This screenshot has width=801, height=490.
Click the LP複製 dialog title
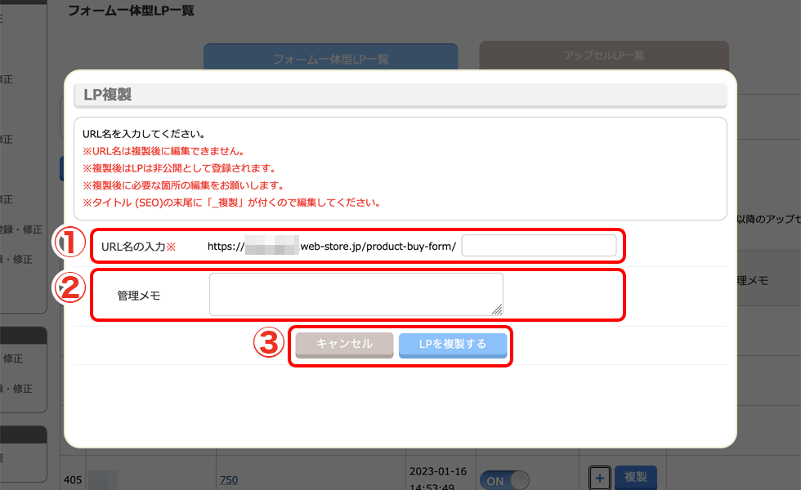tap(108, 95)
